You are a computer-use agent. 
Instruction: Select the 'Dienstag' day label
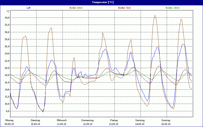pyautogui.click(x=36, y=120)
